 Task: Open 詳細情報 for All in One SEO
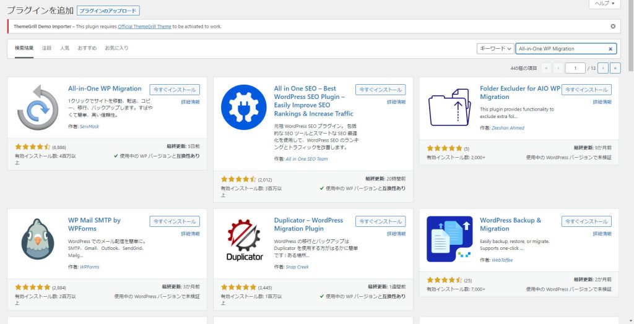[x=396, y=102]
